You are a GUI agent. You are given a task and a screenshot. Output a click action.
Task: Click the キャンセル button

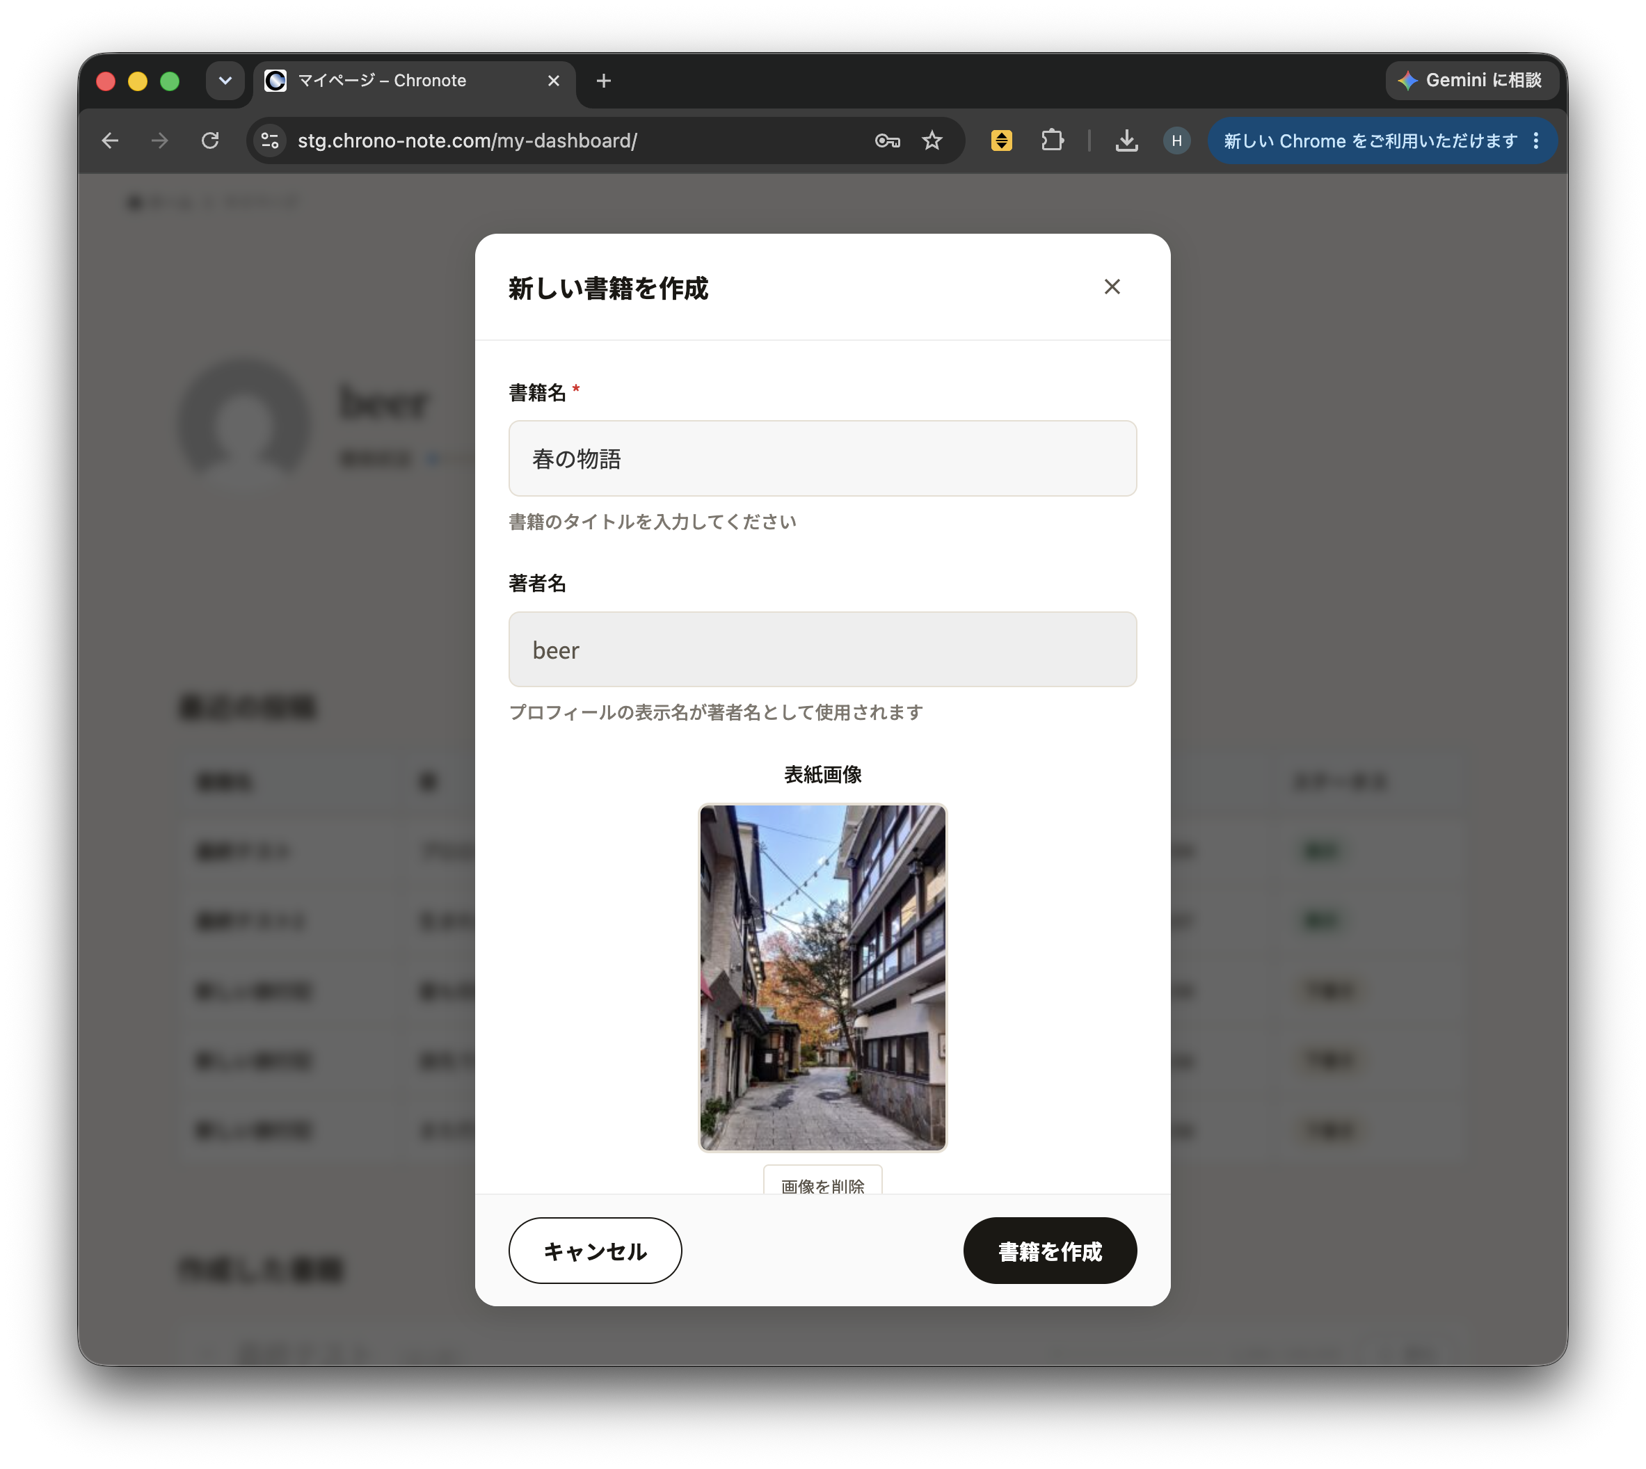[x=595, y=1251]
